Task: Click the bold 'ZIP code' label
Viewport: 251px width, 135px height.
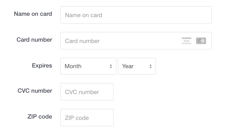Action: tap(40, 117)
